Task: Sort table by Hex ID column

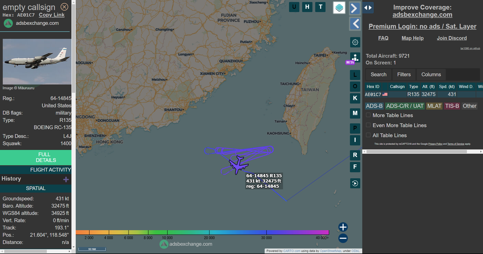Action: [x=373, y=87]
